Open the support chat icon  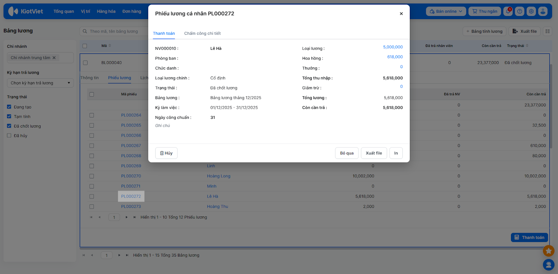pyautogui.click(x=549, y=265)
